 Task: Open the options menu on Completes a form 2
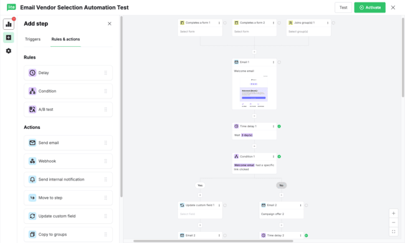click(274, 22)
